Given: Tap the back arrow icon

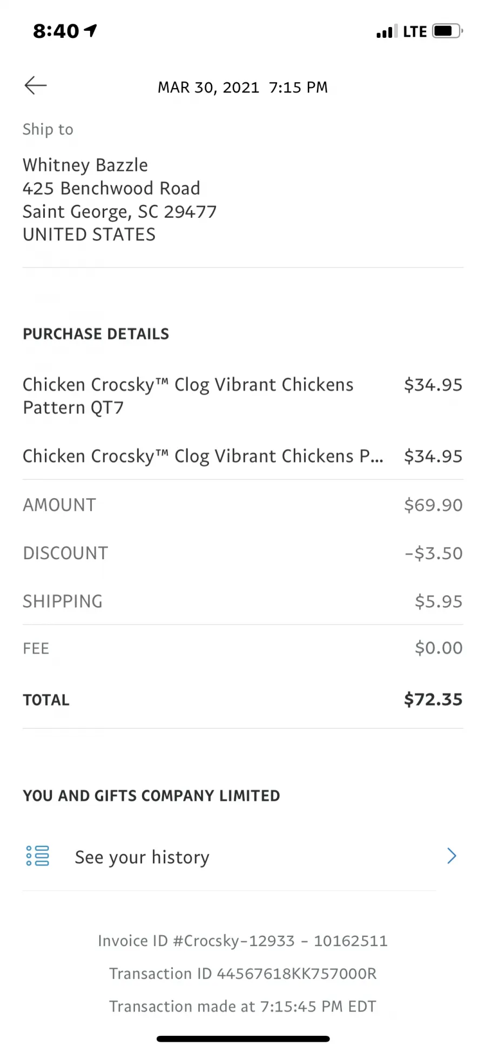Looking at the screenshot, I should coord(36,85).
